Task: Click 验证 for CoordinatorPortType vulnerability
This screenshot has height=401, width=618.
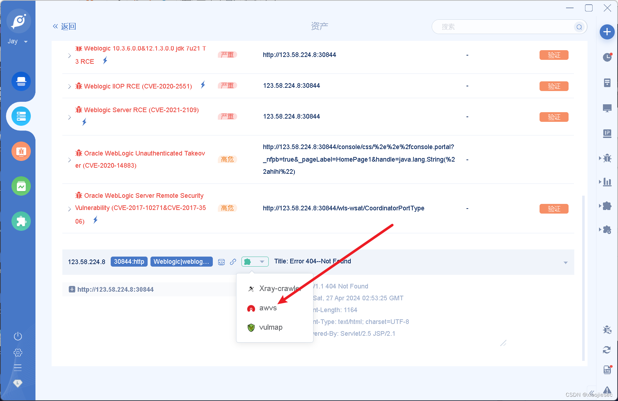Action: (x=554, y=209)
